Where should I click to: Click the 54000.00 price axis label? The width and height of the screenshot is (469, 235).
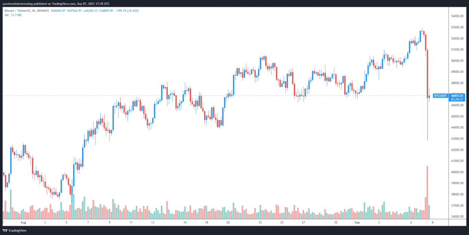pos(458,16)
